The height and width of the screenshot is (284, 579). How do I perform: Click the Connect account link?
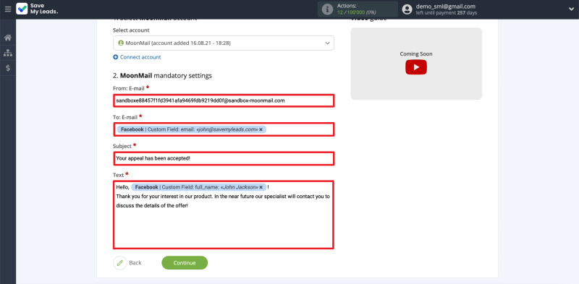tap(140, 57)
